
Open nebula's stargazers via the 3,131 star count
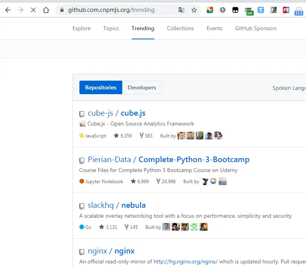pyautogui.click(x=108, y=227)
